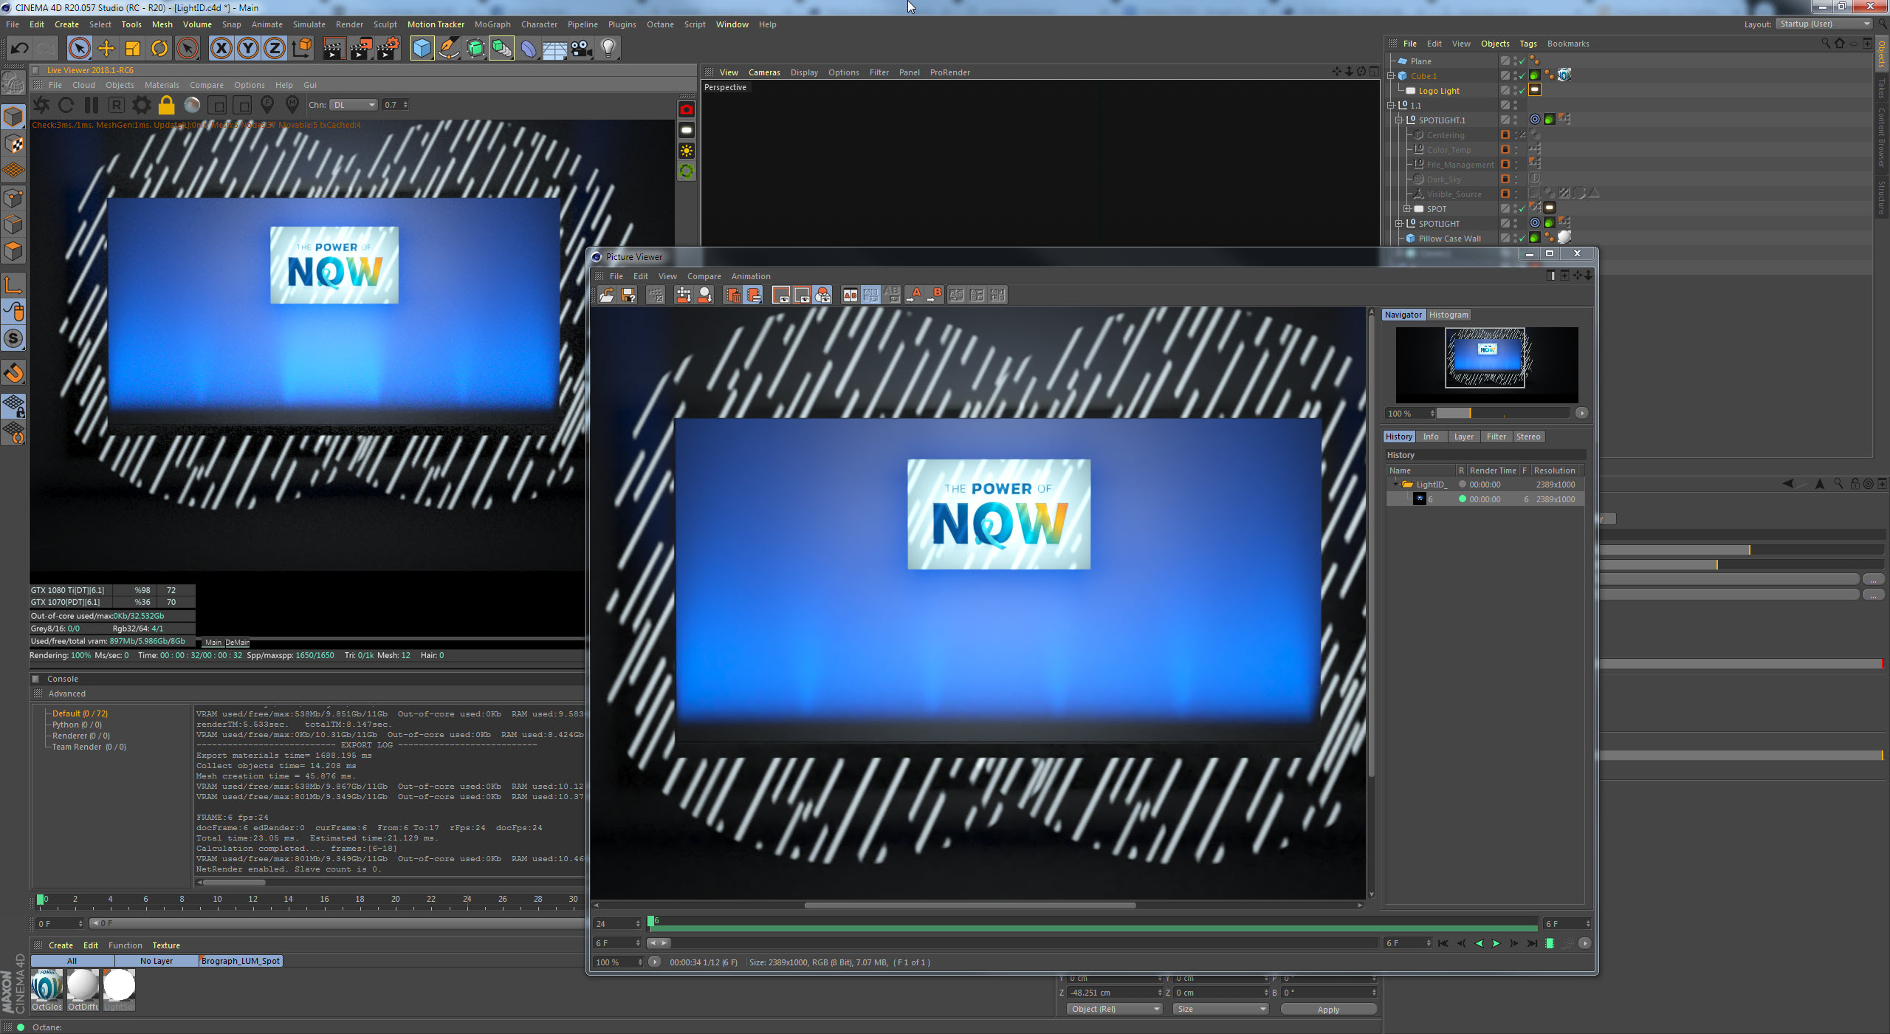Open Live Viewer settings gear

coord(141,105)
